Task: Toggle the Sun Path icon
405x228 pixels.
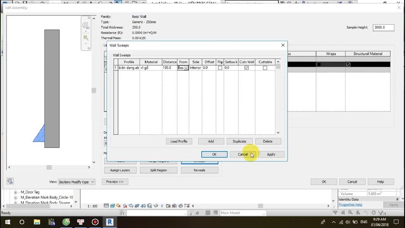Action: pos(118,206)
